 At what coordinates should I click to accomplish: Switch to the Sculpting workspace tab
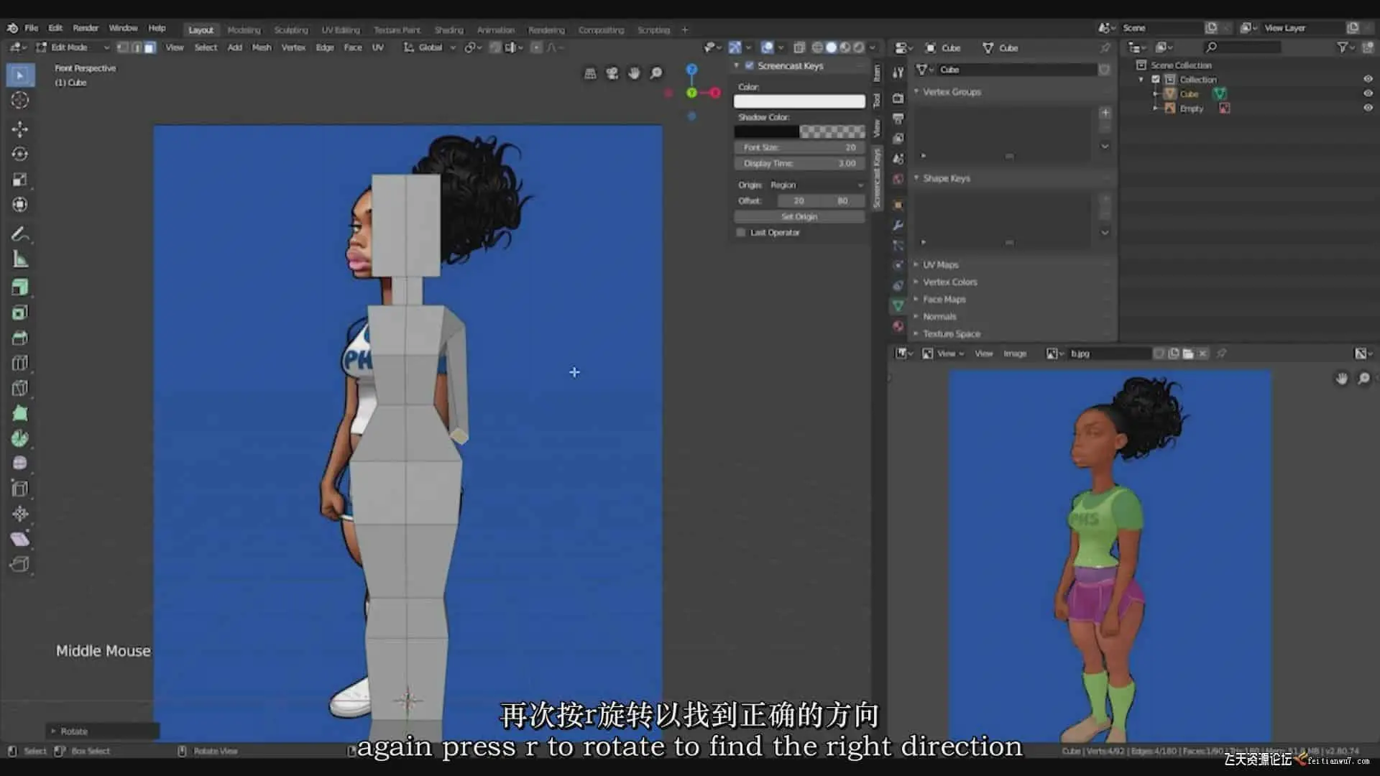(x=290, y=30)
